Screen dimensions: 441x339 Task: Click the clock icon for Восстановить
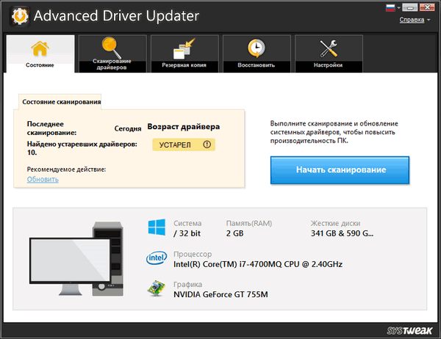pos(257,48)
